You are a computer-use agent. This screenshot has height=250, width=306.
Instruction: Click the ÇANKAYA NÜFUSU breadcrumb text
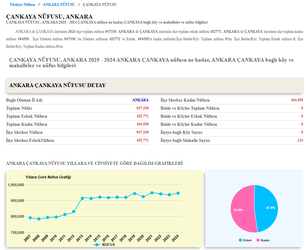(100, 5)
